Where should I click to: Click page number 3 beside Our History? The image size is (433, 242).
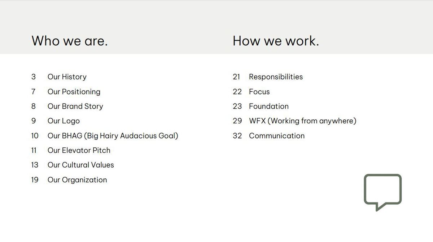34,77
